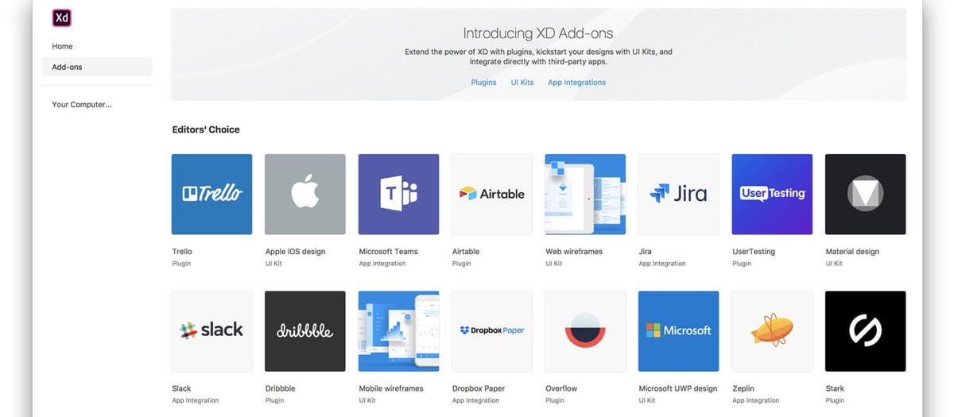Image resolution: width=954 pixels, height=417 pixels.
Task: Click the 'Overflow' name label
Action: (x=561, y=389)
